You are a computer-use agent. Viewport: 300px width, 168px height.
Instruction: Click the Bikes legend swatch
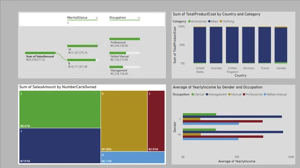pos(210,21)
